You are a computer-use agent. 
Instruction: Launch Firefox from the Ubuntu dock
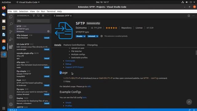point(4,8)
